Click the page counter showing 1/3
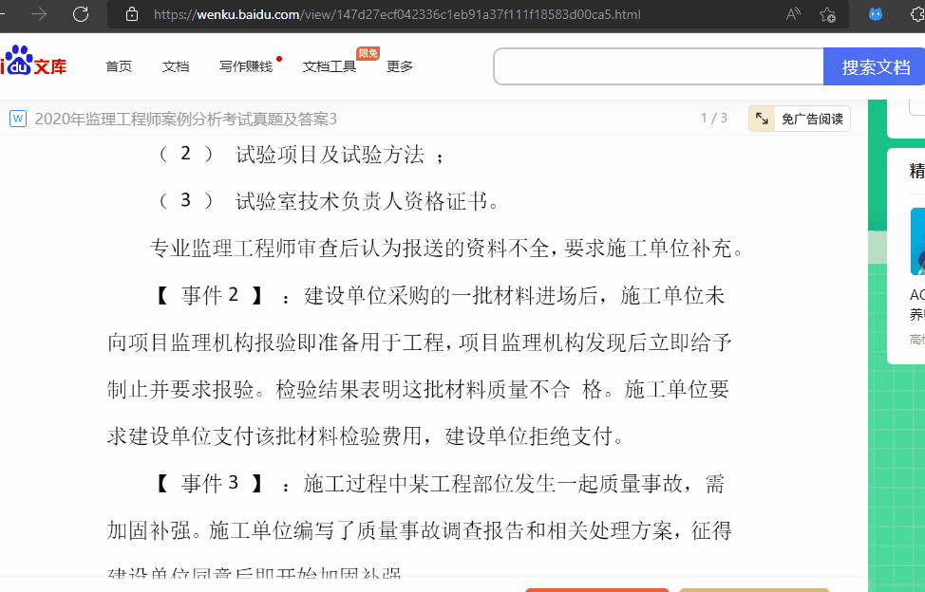 point(712,118)
